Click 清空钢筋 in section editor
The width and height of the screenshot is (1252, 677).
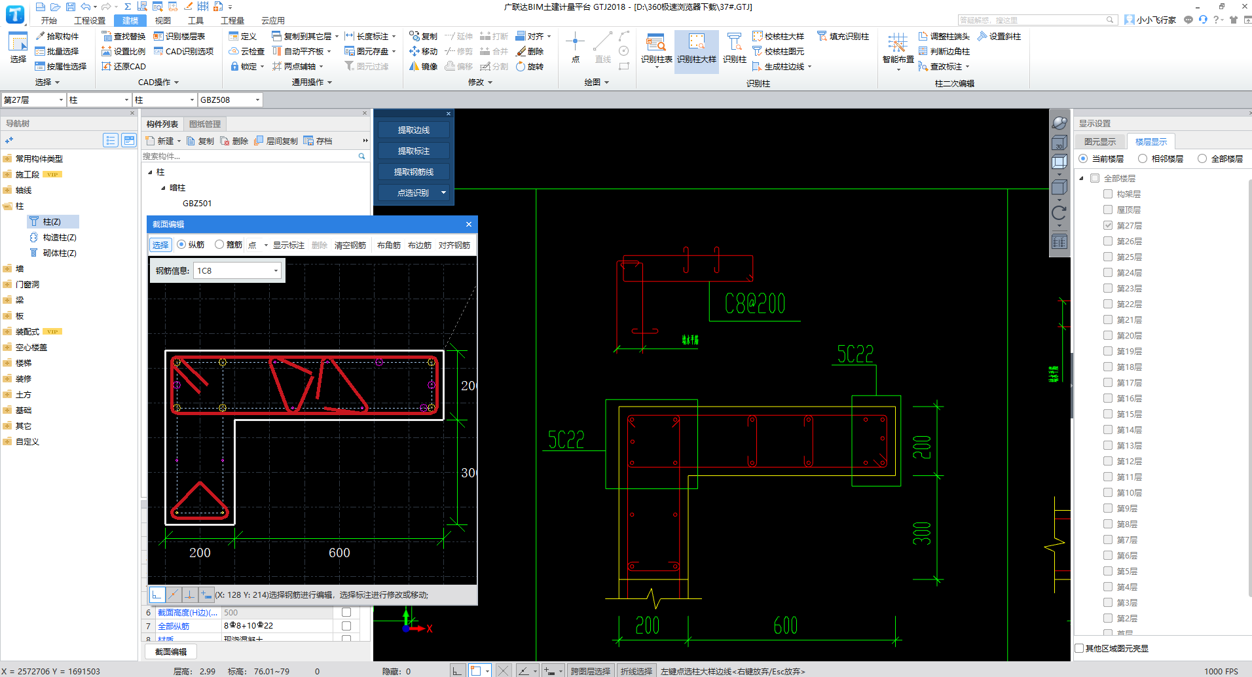[x=350, y=245]
